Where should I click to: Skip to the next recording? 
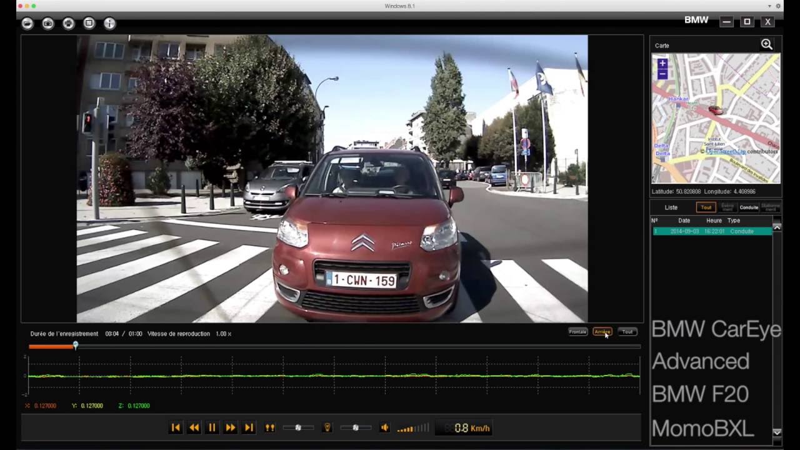pos(249,427)
